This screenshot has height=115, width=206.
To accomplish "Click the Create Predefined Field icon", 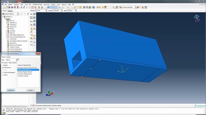I will [32, 21].
